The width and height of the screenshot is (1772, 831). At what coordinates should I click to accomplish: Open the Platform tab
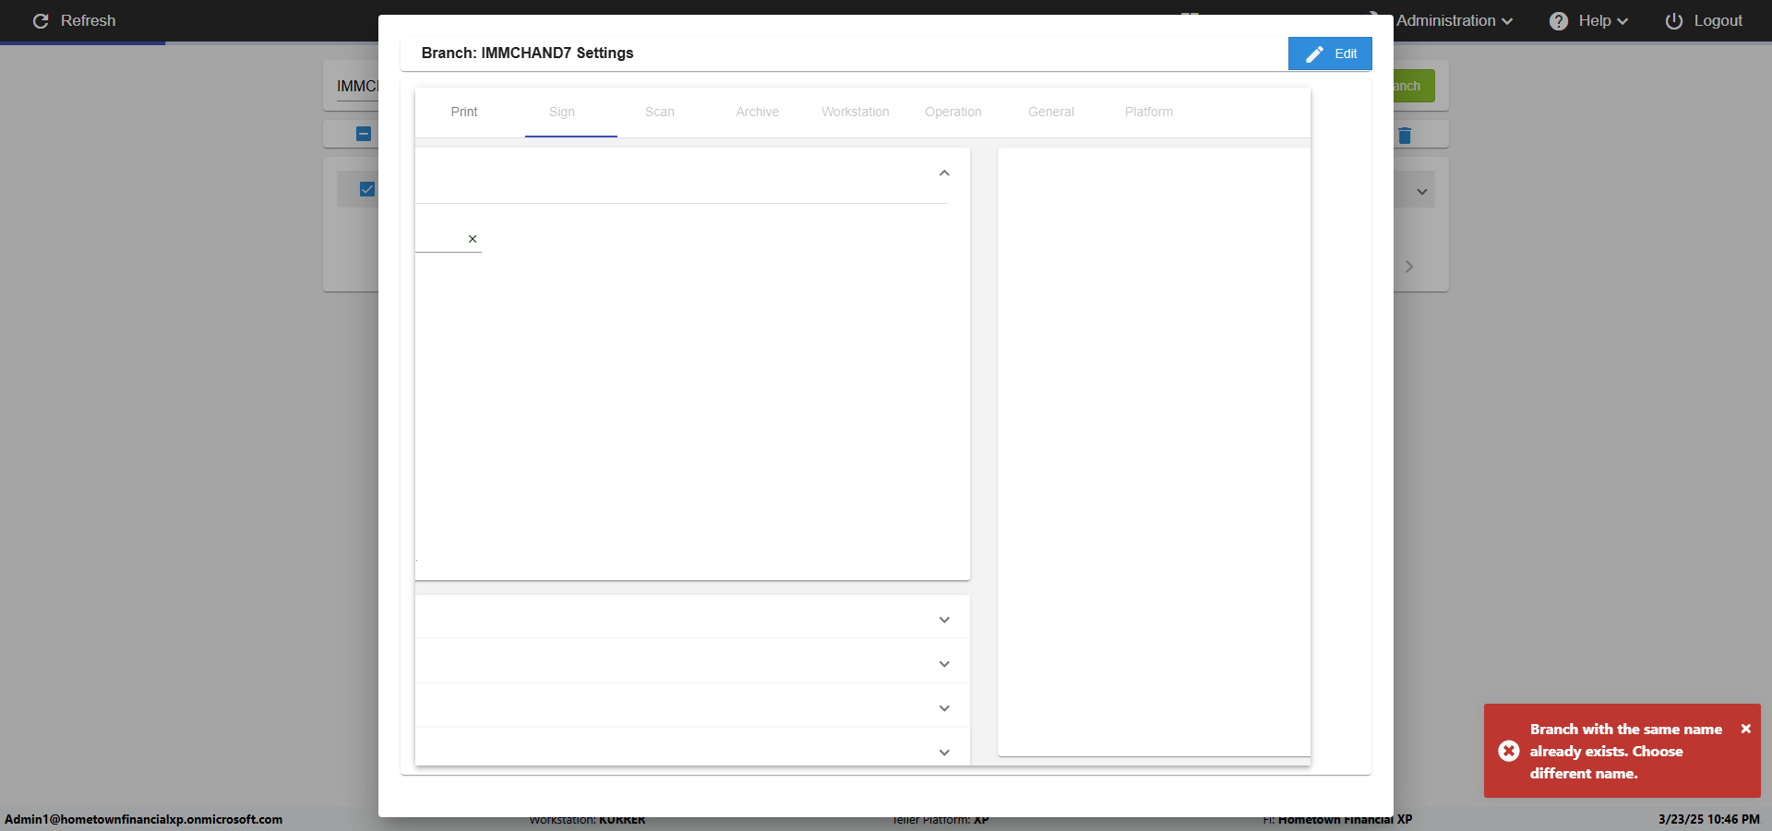point(1149,112)
